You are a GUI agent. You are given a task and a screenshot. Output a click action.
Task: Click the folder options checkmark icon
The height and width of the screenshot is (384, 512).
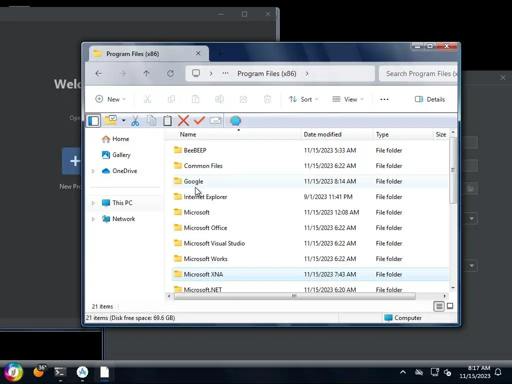pyautogui.click(x=110, y=120)
